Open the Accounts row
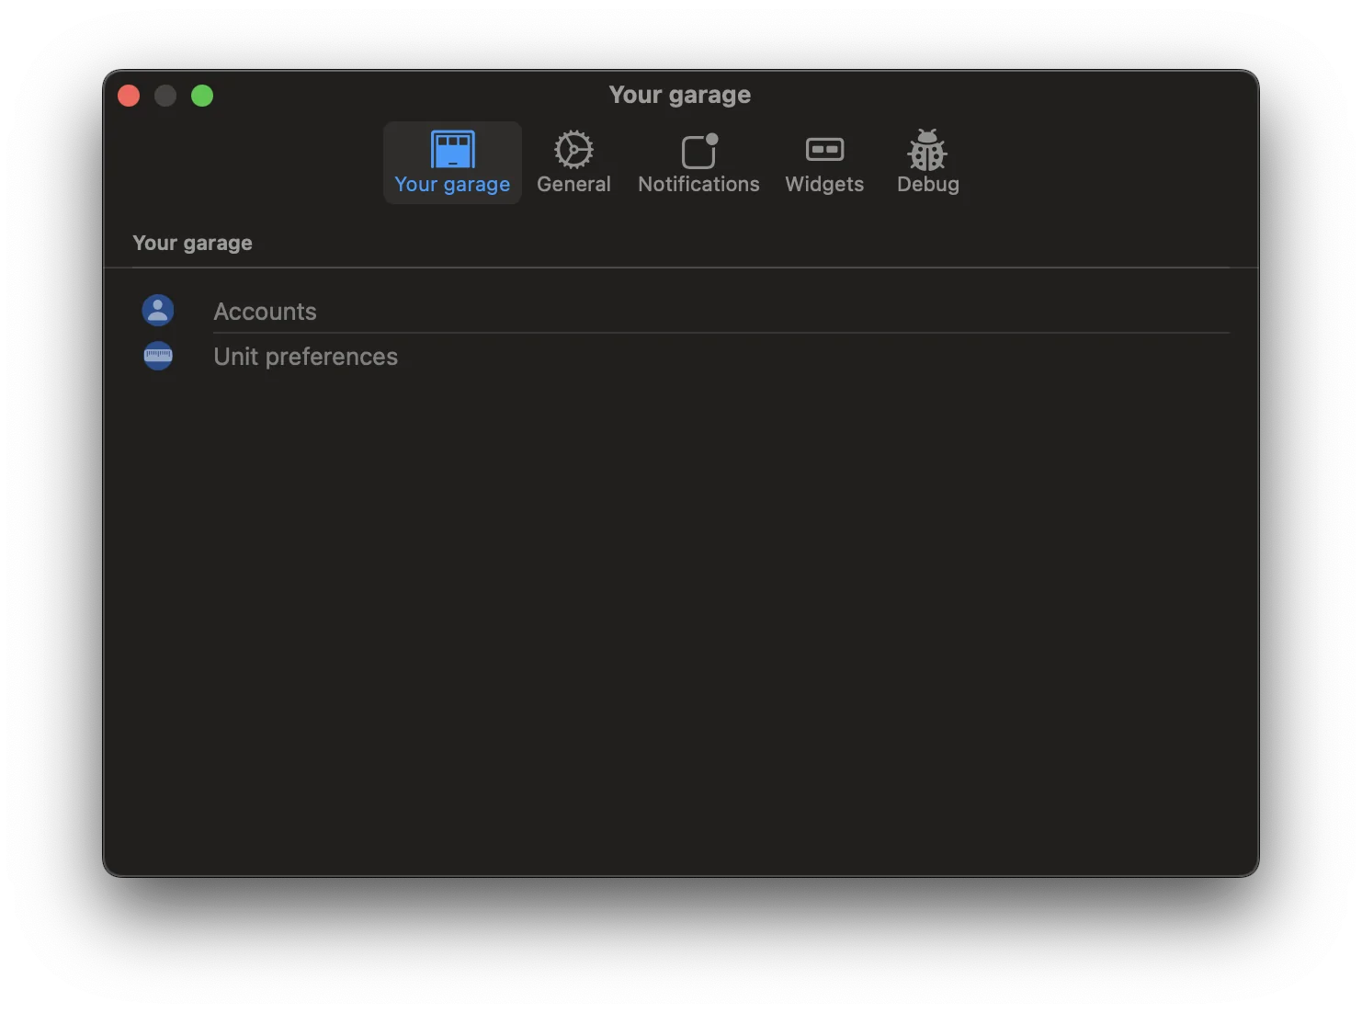1362x1013 pixels. click(x=681, y=311)
